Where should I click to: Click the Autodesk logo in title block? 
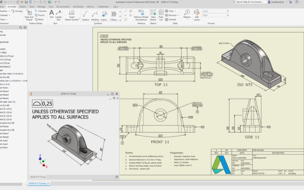221,165
